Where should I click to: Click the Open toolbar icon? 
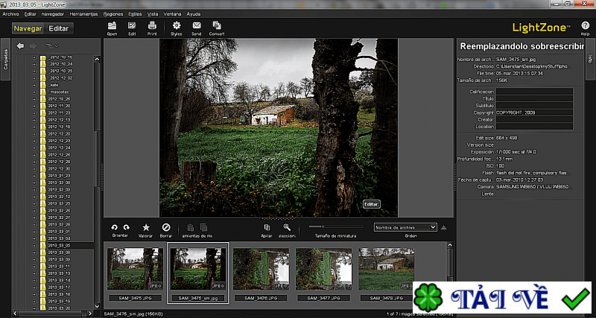[112, 27]
